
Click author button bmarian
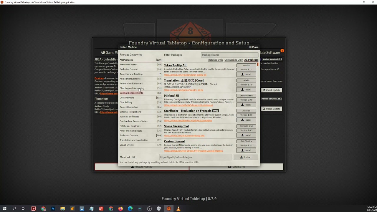246,65
